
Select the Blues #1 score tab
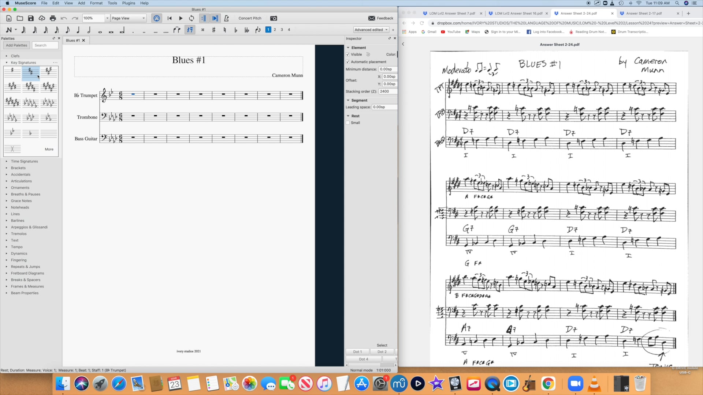click(x=72, y=41)
